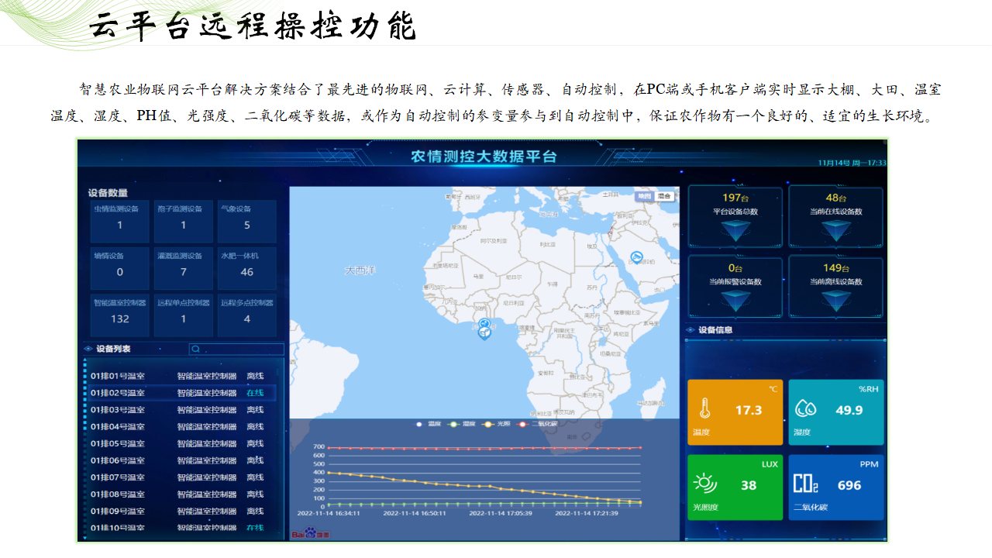Click the 设备数量 section heading
The image size is (992, 558).
(x=108, y=193)
